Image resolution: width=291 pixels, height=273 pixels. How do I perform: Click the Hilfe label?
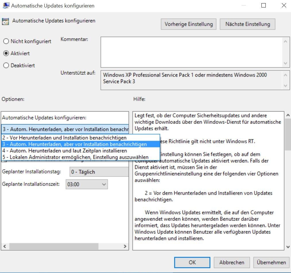tap(139, 99)
